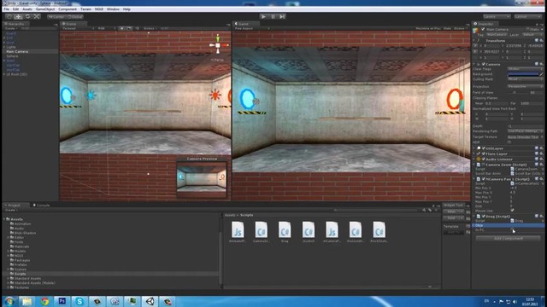Open the Layout dropdown in the top toolbar
Viewport: 547px width, 307px height.
tap(527, 17)
